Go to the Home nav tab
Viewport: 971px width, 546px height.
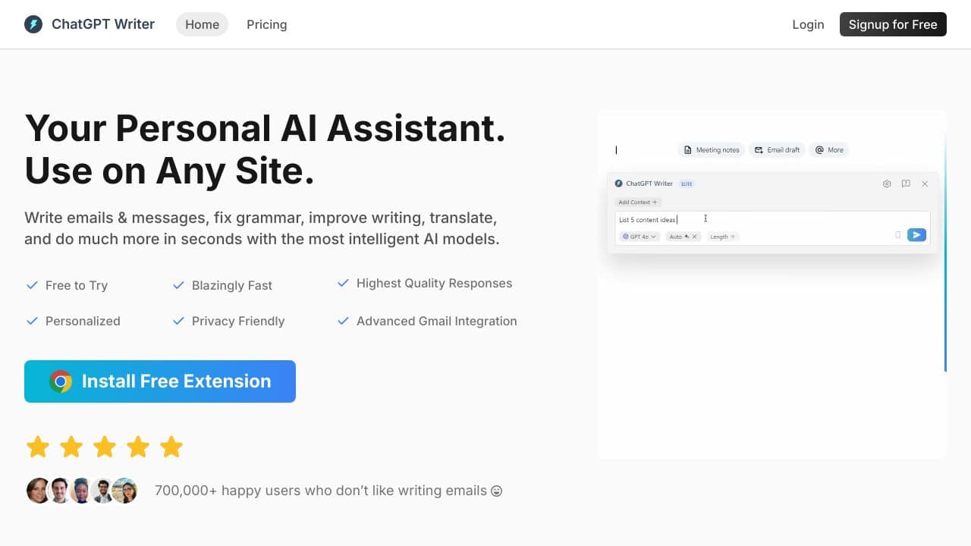[202, 24]
